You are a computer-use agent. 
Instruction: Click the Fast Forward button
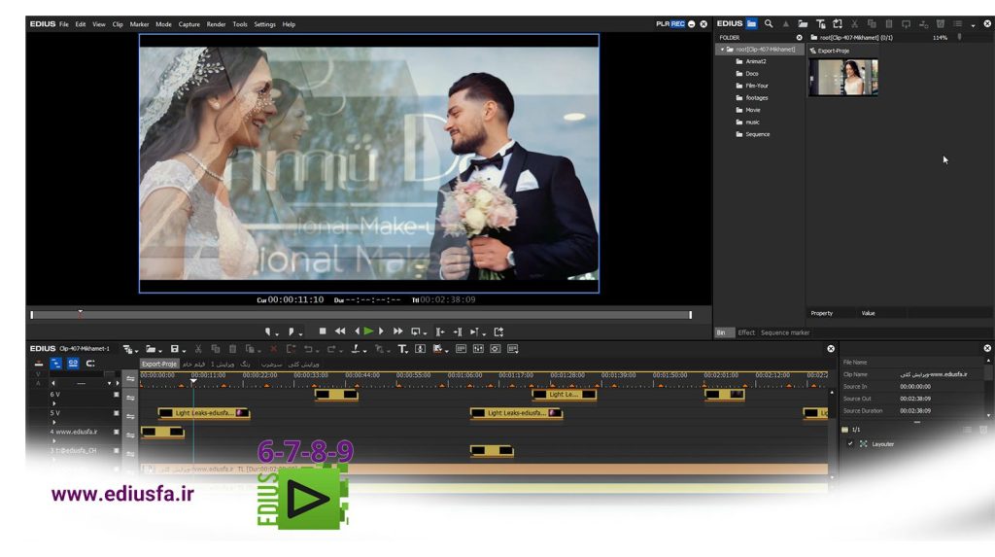pyautogui.click(x=397, y=331)
